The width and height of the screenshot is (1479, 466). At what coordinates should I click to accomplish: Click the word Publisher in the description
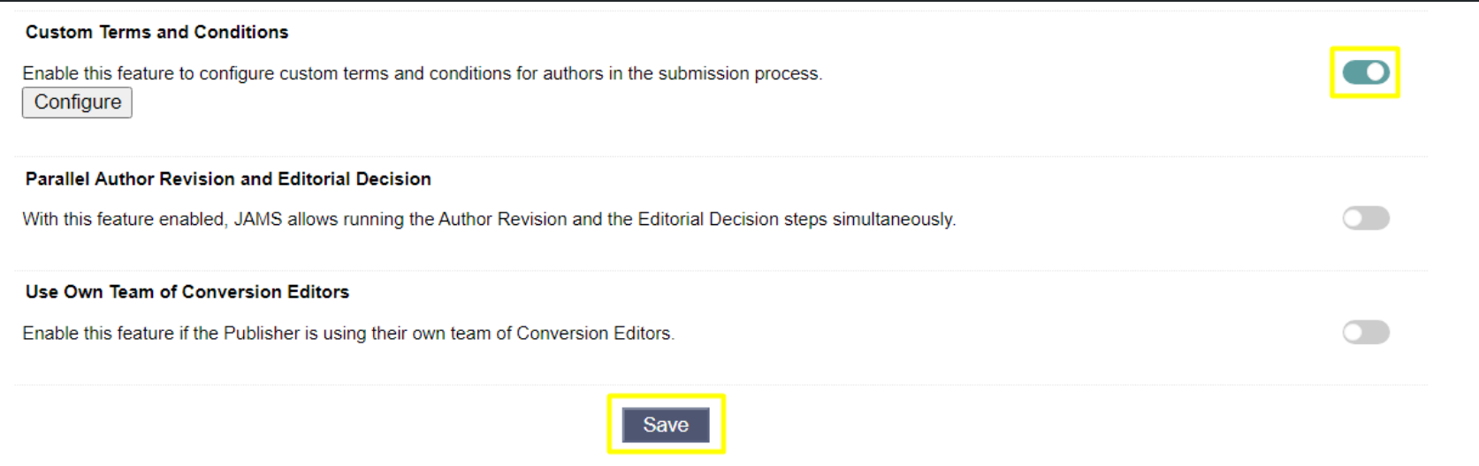pyautogui.click(x=262, y=334)
